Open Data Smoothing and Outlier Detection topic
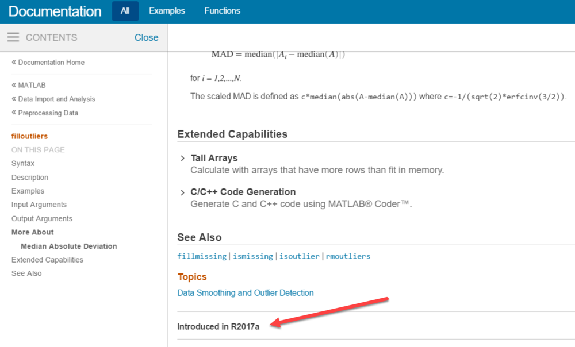Screen dimensions: 575x347 (x=246, y=293)
